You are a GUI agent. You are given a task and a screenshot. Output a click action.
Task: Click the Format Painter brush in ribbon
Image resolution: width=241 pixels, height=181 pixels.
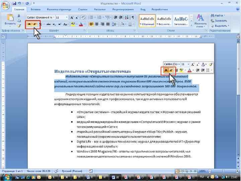(19, 25)
